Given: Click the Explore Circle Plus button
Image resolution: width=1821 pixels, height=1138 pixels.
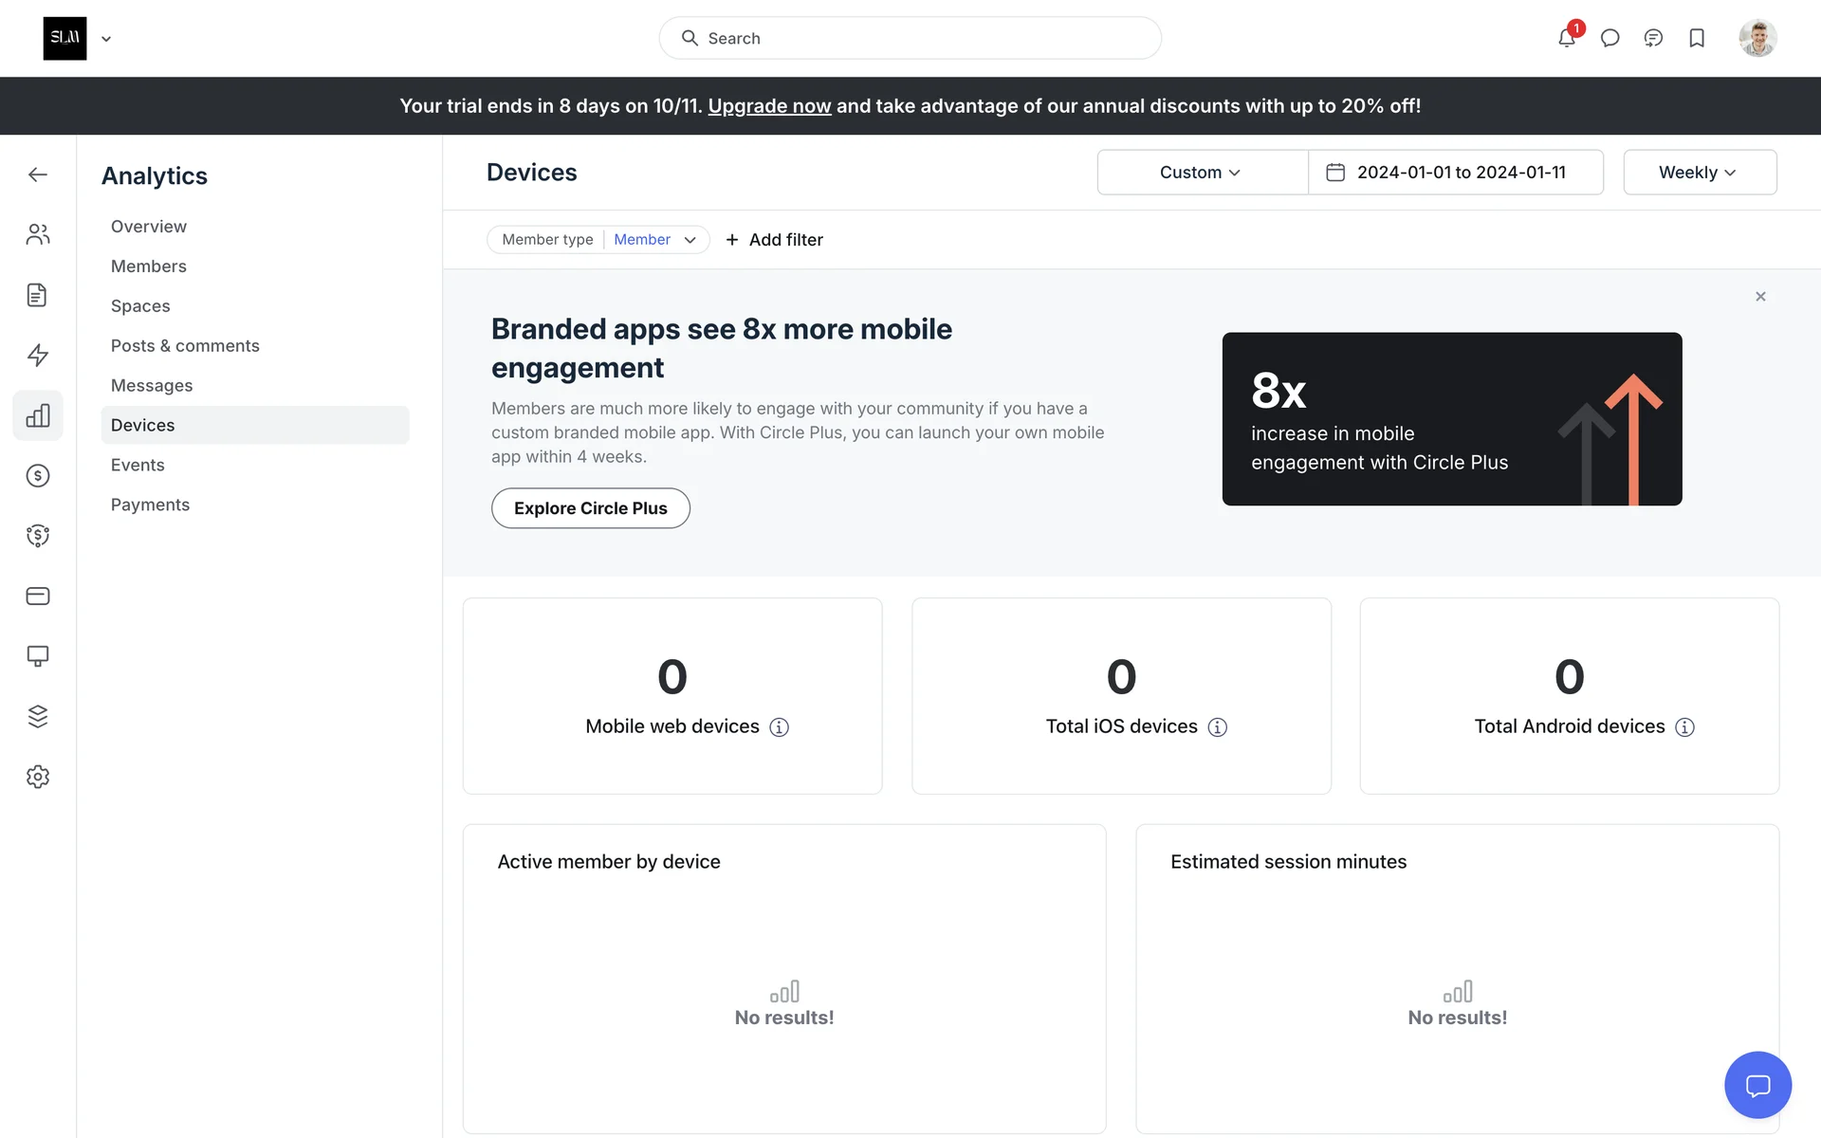Looking at the screenshot, I should pos(590,508).
